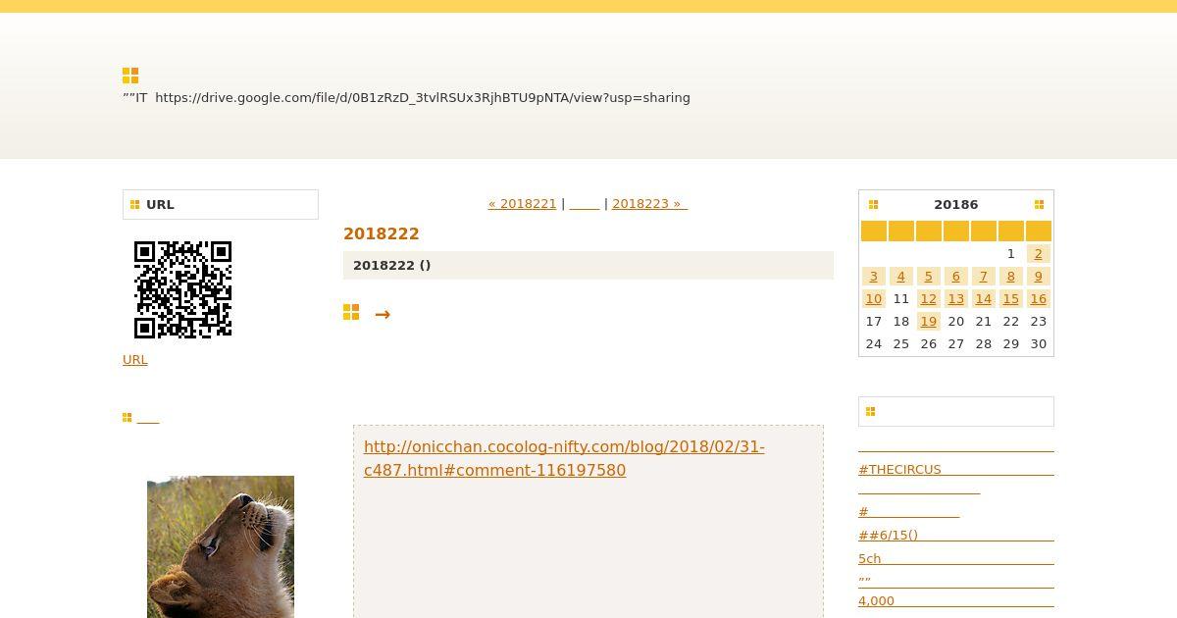Open the ##6/15() sidebar link
Screen dimensions: 1177x618
click(x=956, y=536)
